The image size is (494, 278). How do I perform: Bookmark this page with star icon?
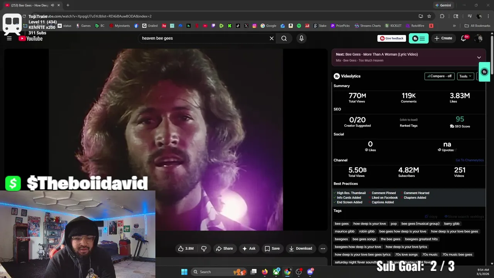click(x=429, y=16)
